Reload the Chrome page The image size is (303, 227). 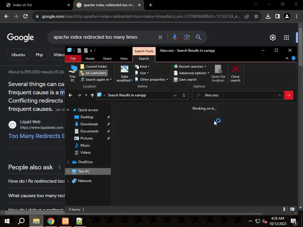[x=25, y=17]
